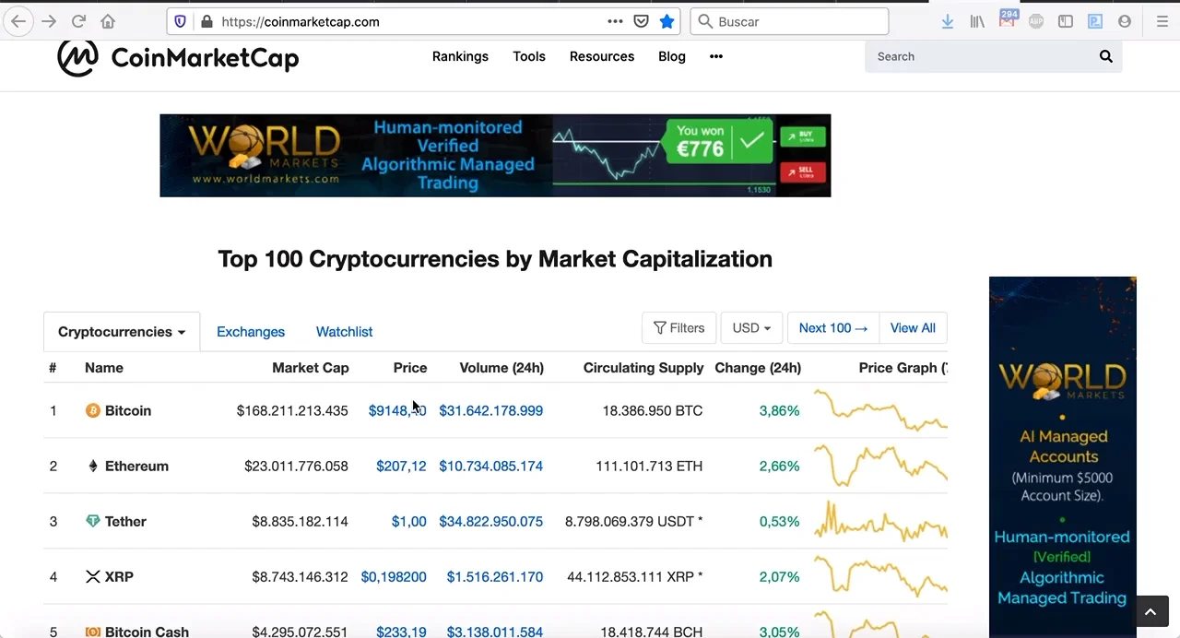Open the USD currency dropdown
This screenshot has width=1180, height=638.
click(x=751, y=328)
